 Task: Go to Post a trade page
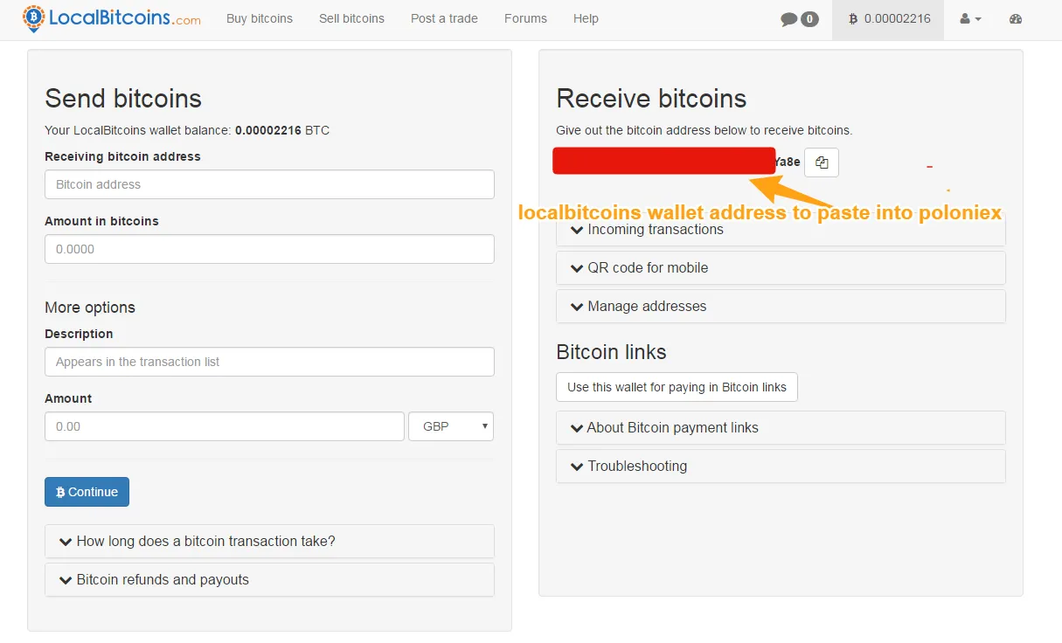[444, 19]
